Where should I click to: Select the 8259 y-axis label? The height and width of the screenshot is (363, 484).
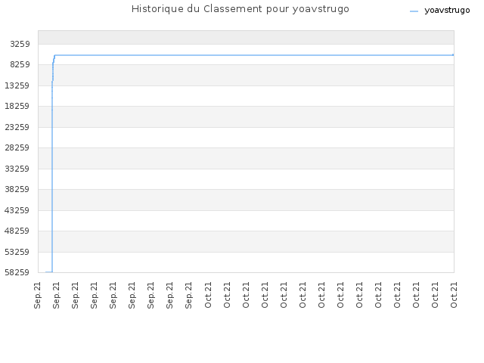[x=20, y=64]
